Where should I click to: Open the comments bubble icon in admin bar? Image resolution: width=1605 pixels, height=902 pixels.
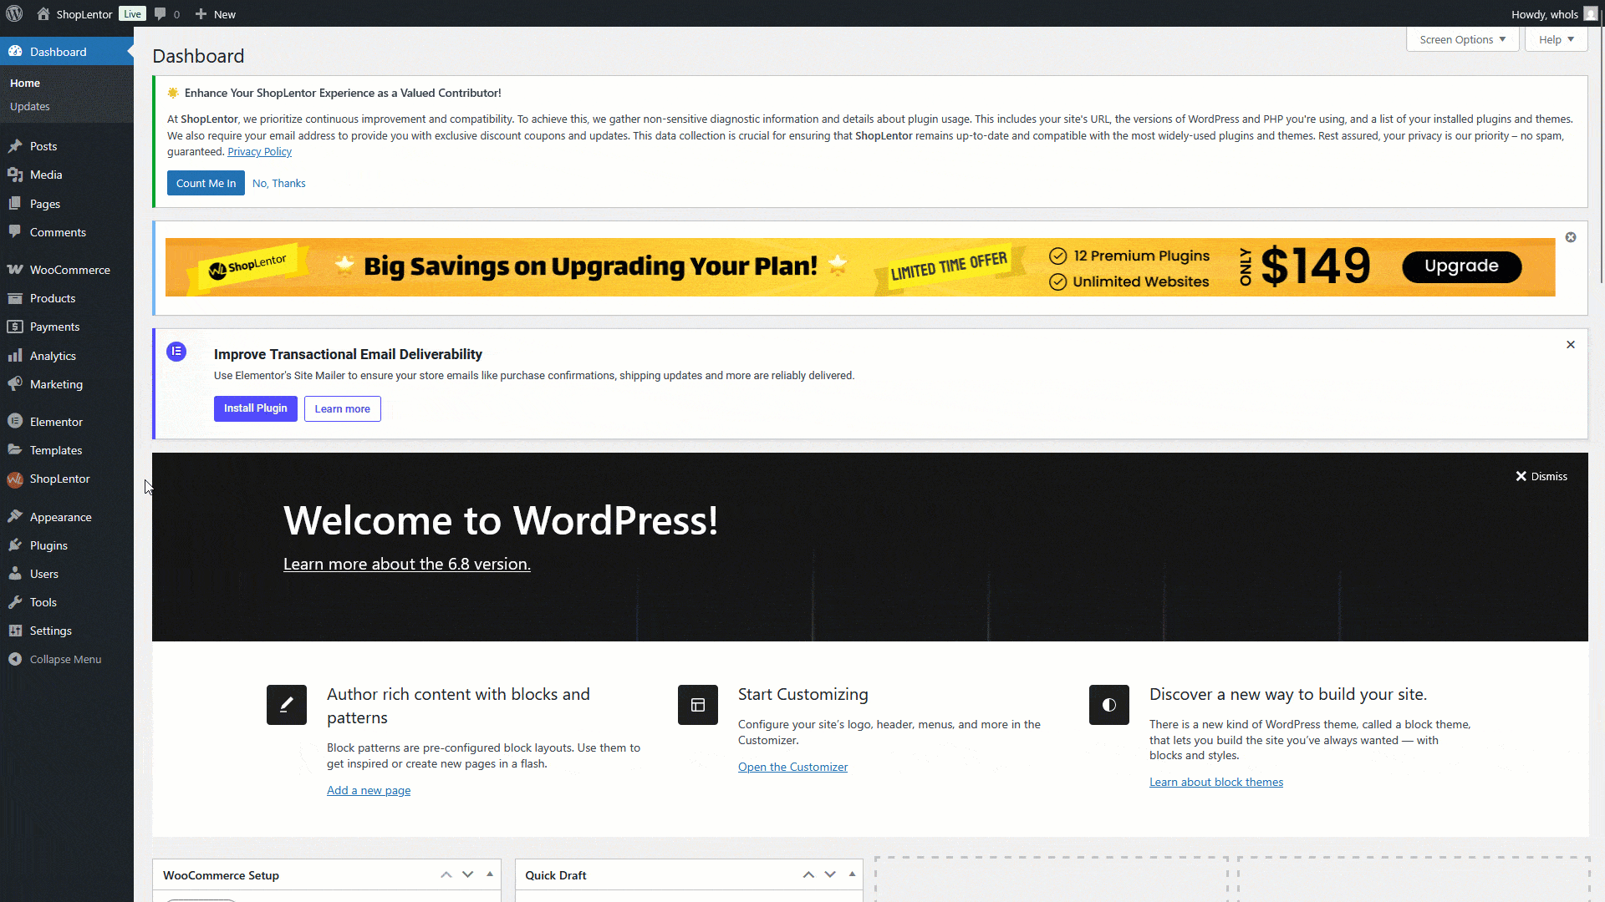coord(160,14)
